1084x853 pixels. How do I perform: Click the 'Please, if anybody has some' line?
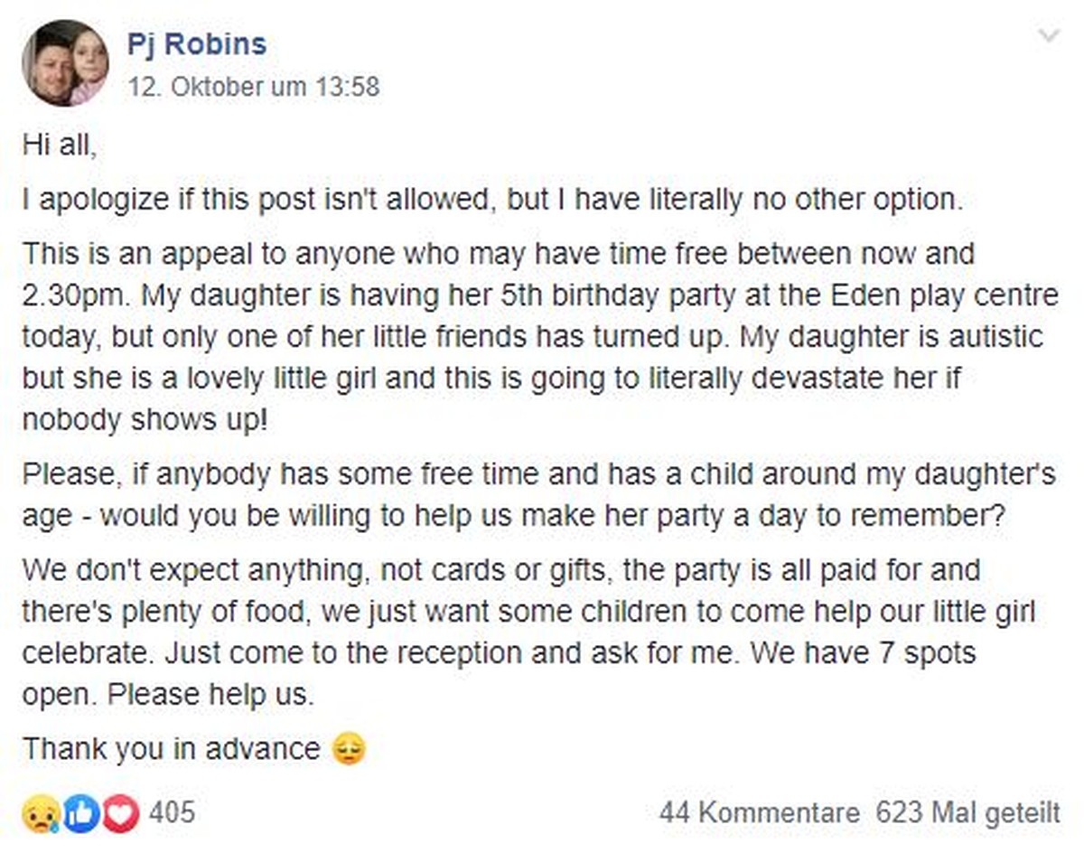pos(539,474)
